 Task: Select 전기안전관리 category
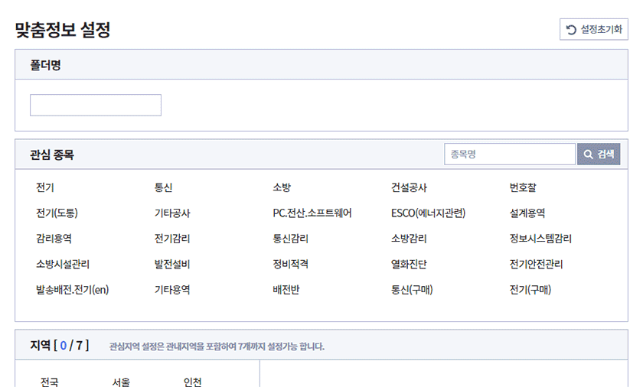[x=536, y=264]
